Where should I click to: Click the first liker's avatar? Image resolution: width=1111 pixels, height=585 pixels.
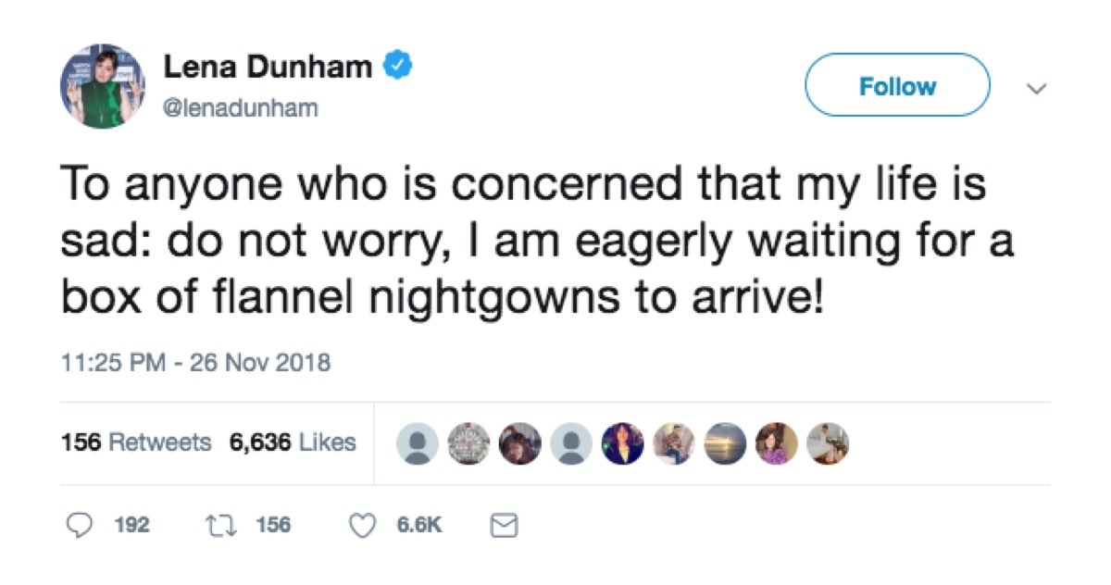(x=416, y=442)
